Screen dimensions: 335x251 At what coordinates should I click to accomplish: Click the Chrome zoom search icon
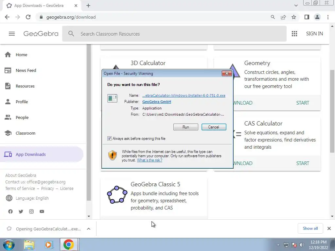tap(273, 17)
